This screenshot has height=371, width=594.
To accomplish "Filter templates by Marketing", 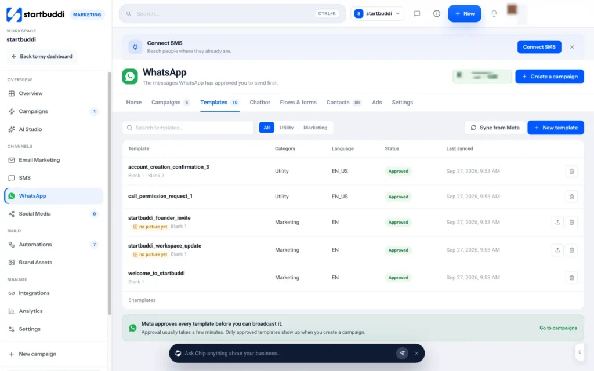I will coord(315,128).
